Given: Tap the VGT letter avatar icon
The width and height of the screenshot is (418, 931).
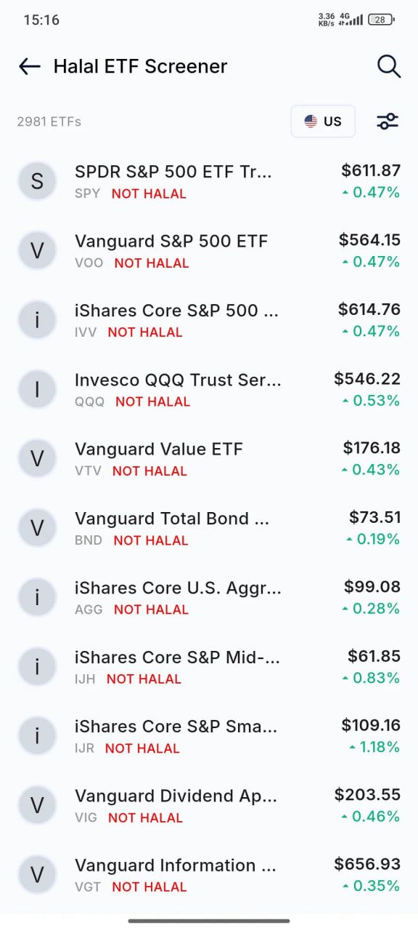Looking at the screenshot, I should (37, 875).
